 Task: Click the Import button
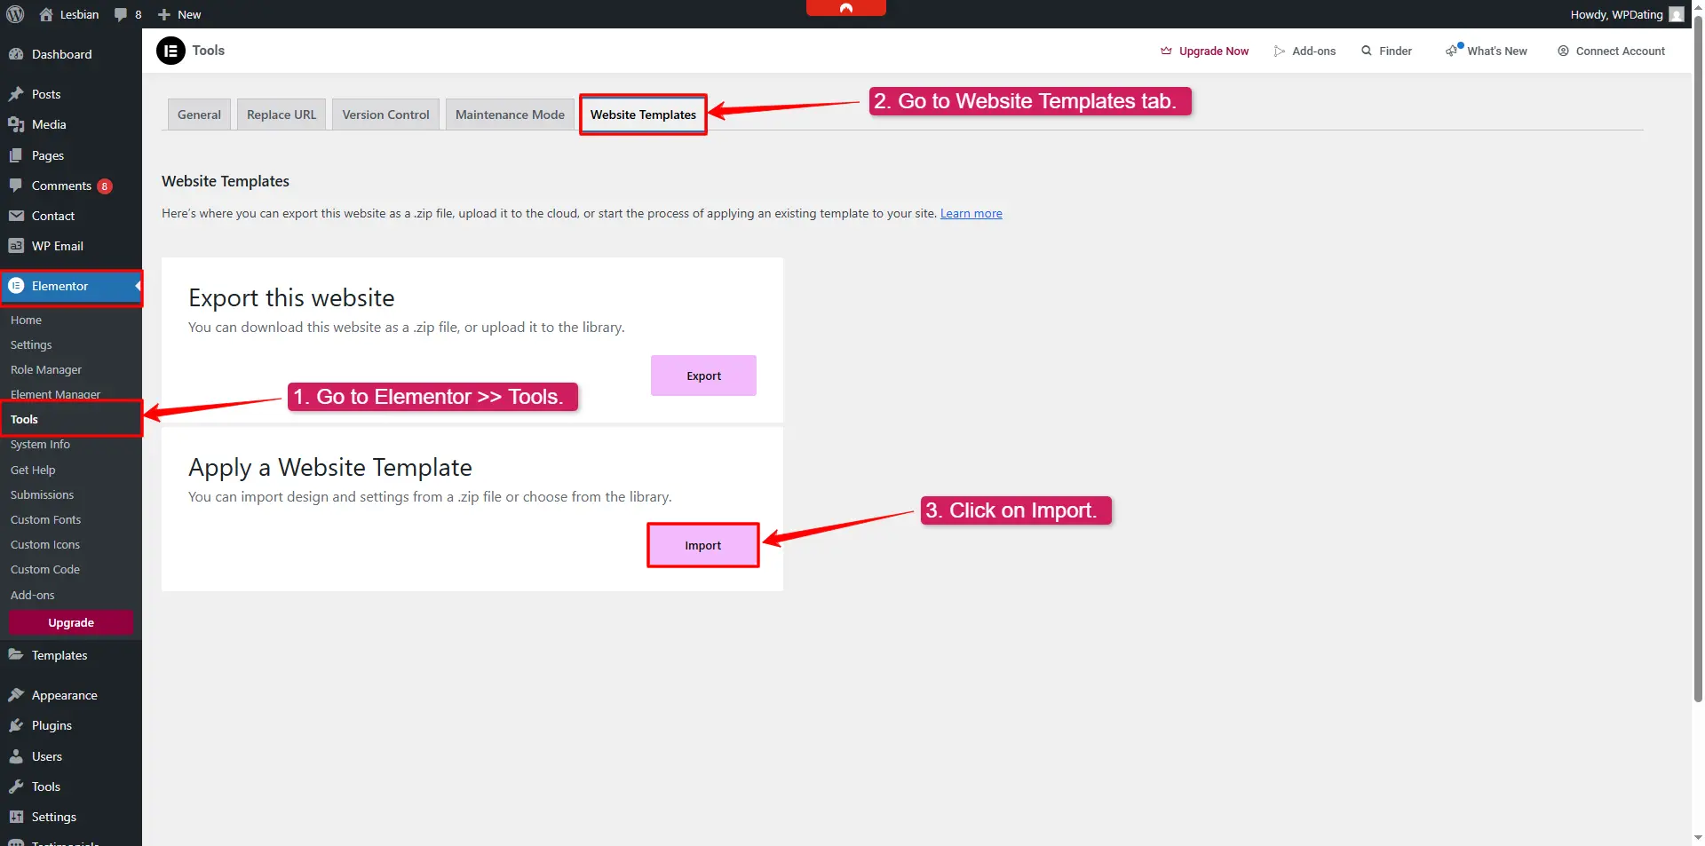click(x=702, y=545)
